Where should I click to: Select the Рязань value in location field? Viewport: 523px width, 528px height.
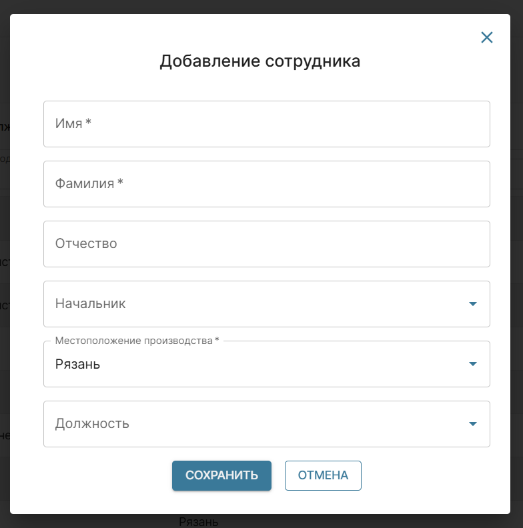(x=77, y=365)
